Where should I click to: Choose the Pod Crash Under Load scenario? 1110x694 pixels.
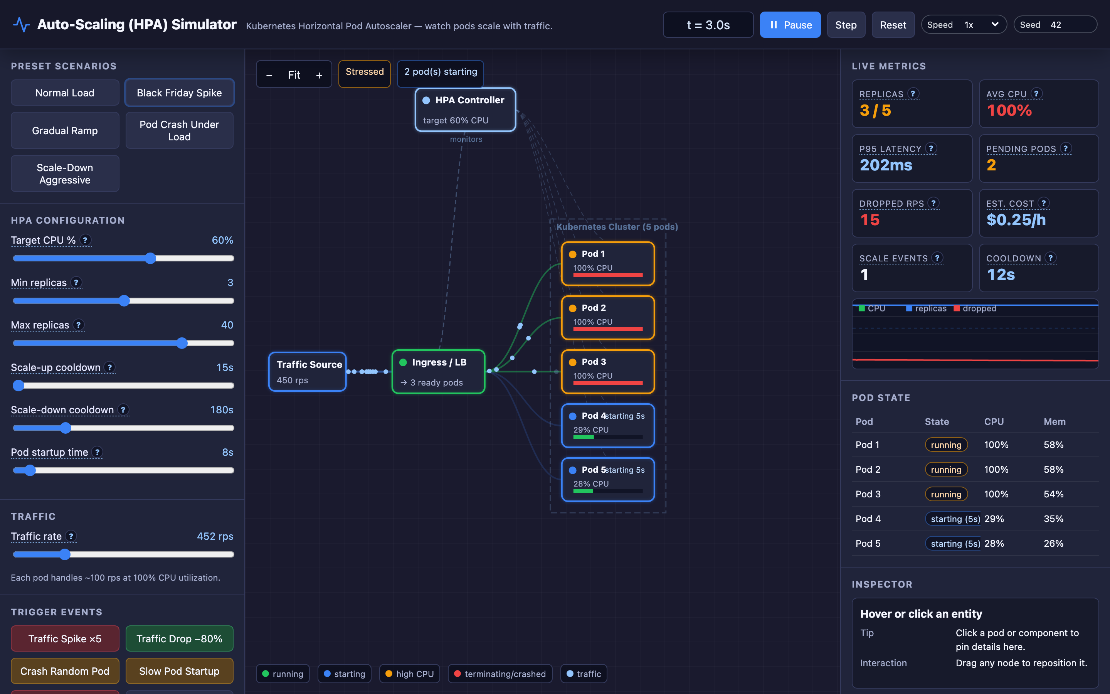(x=179, y=130)
